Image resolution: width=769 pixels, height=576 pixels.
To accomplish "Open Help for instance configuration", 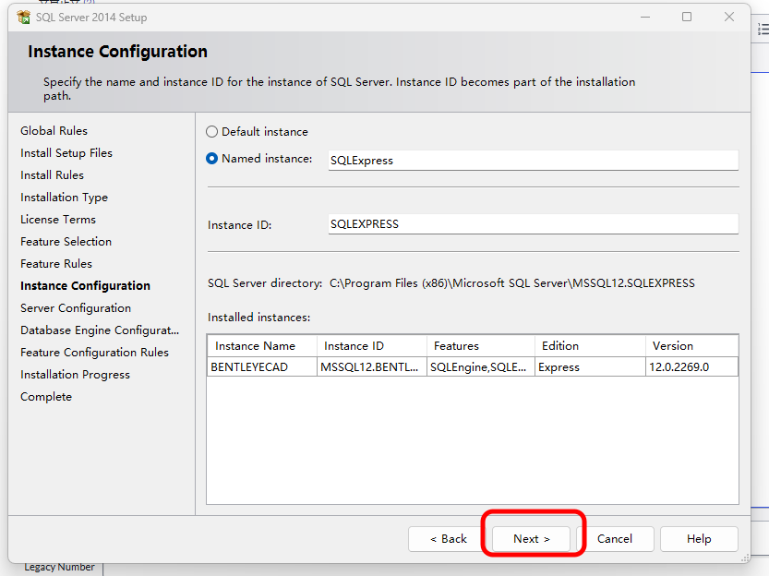I will pos(699,539).
